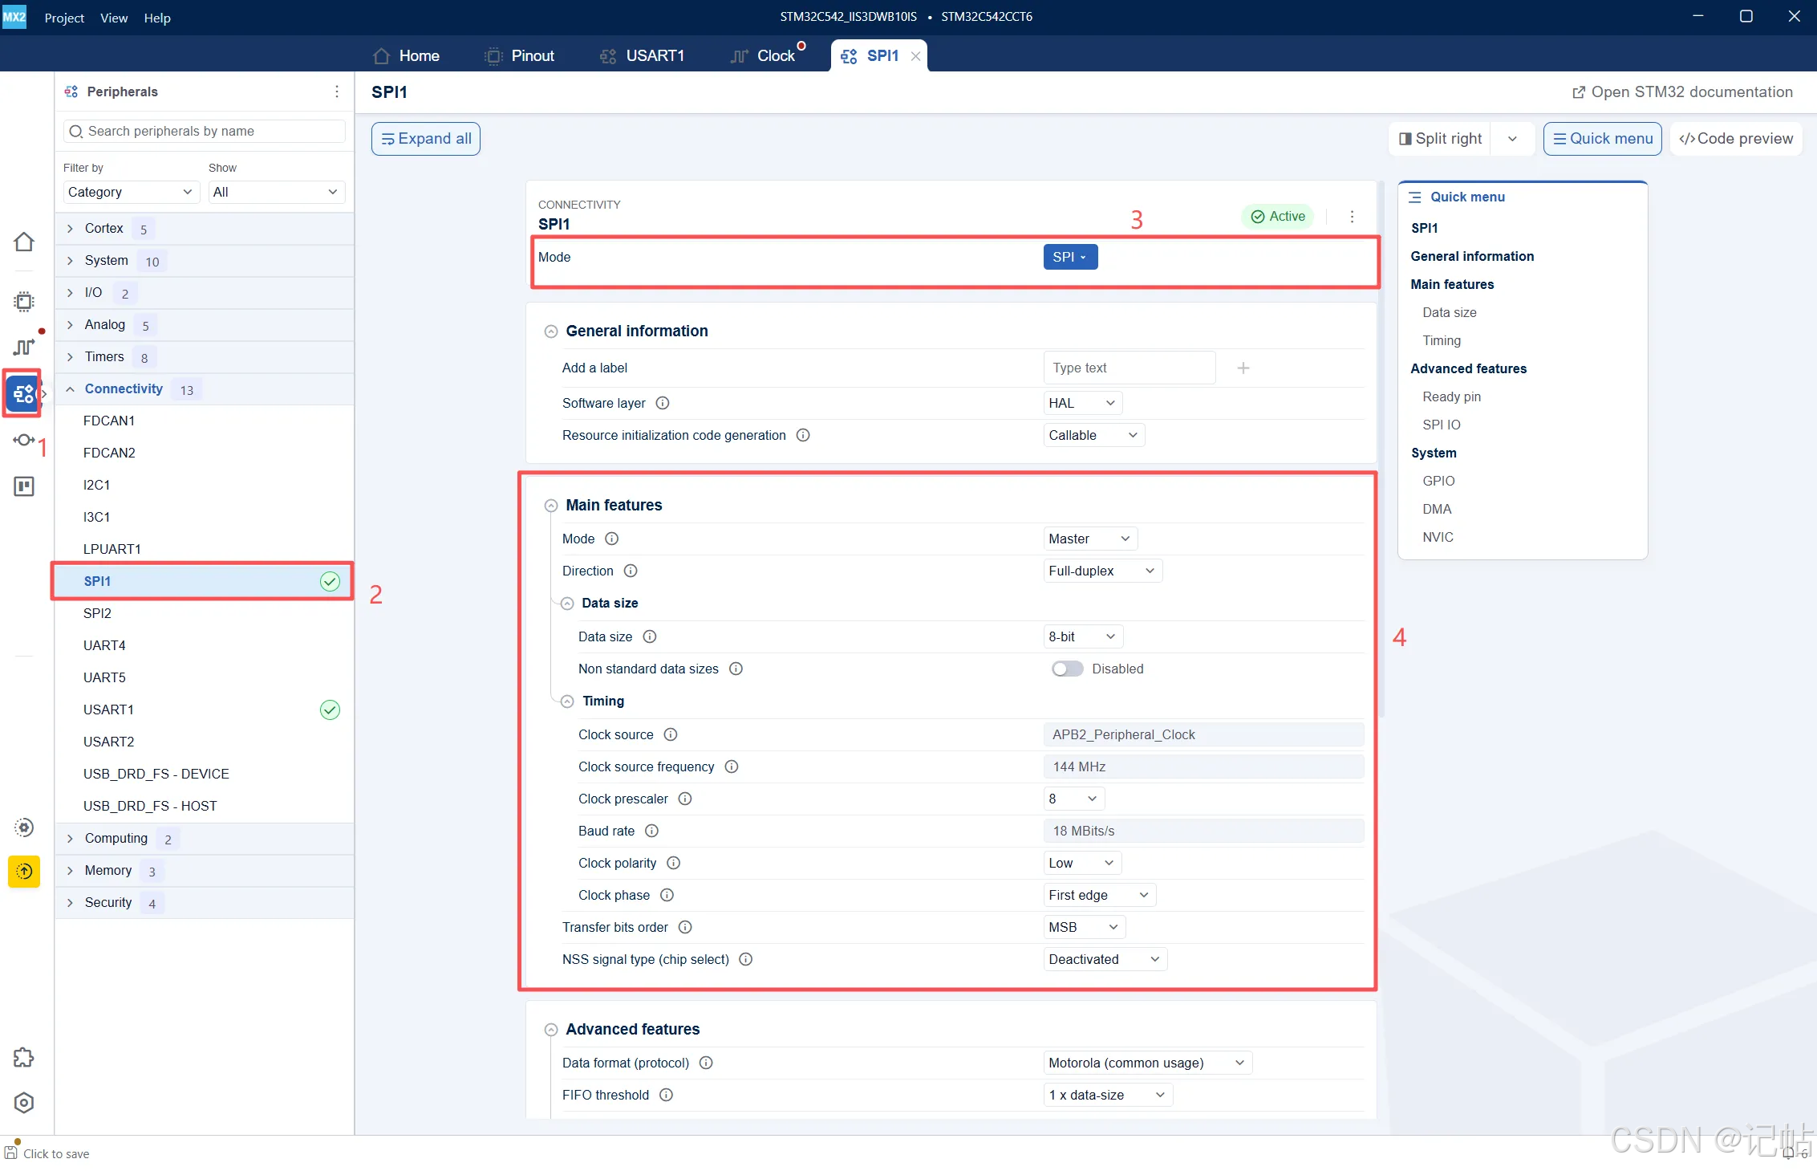This screenshot has width=1817, height=1171.
Task: Open the Code preview button
Action: click(x=1736, y=138)
